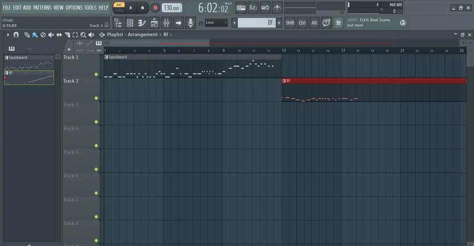Open the Mixer from toolbar
Viewport: 474px width, 246px height.
point(166,23)
